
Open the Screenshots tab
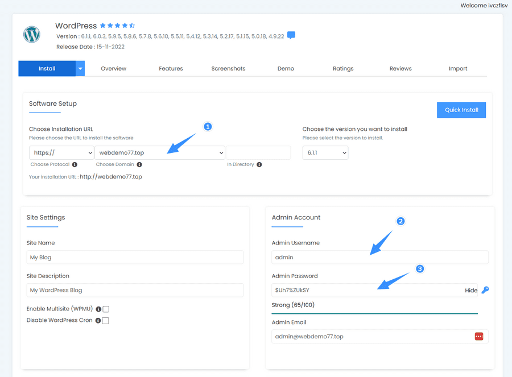[x=228, y=69]
